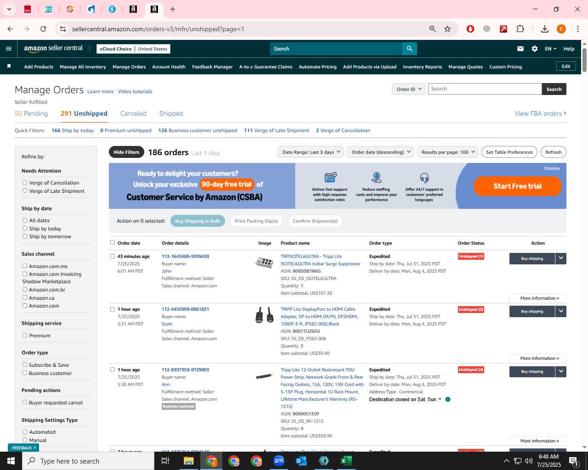
Task: Expand Buy shipping arrow for John's order
Action: coord(561,258)
